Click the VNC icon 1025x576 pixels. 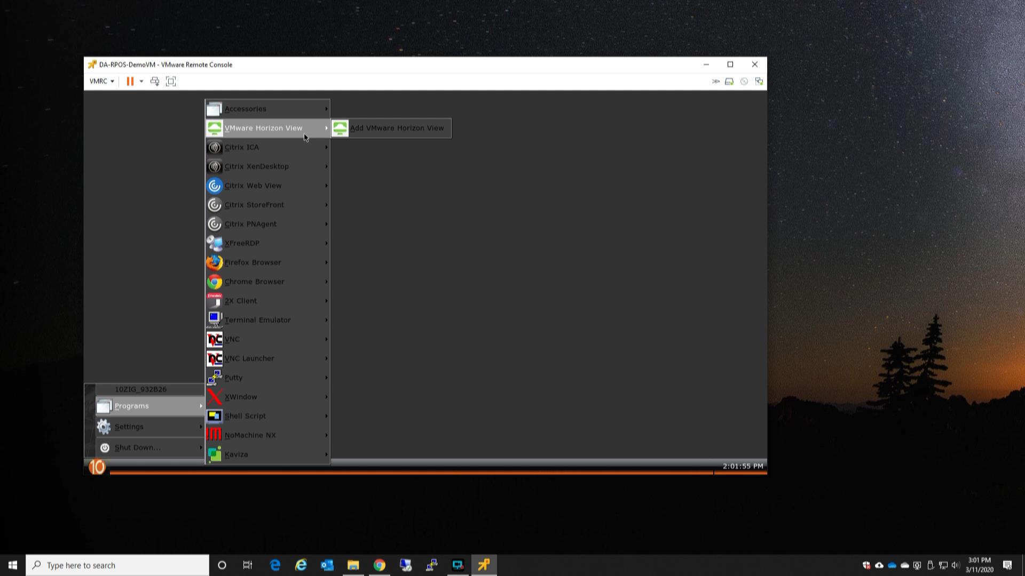click(x=215, y=339)
